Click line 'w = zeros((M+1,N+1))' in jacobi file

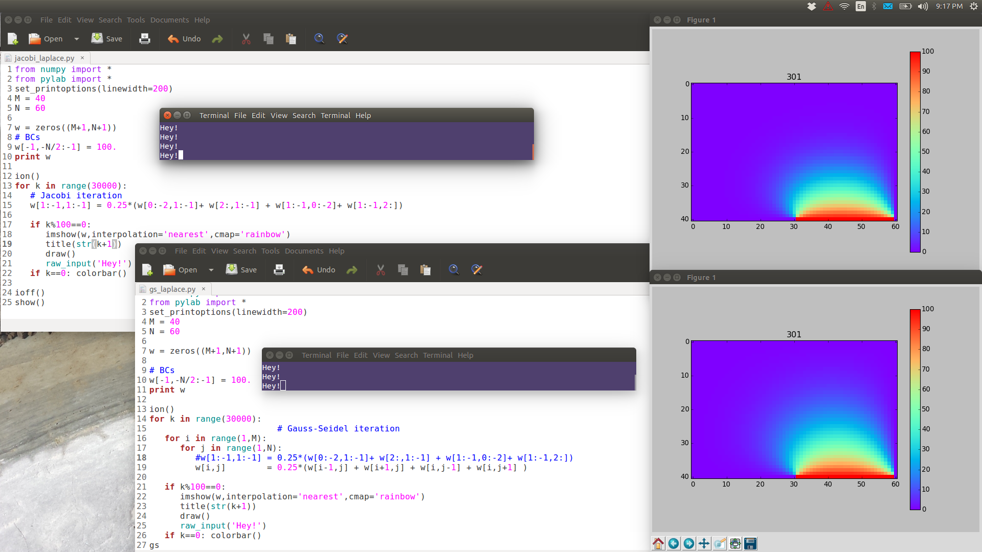coord(65,128)
